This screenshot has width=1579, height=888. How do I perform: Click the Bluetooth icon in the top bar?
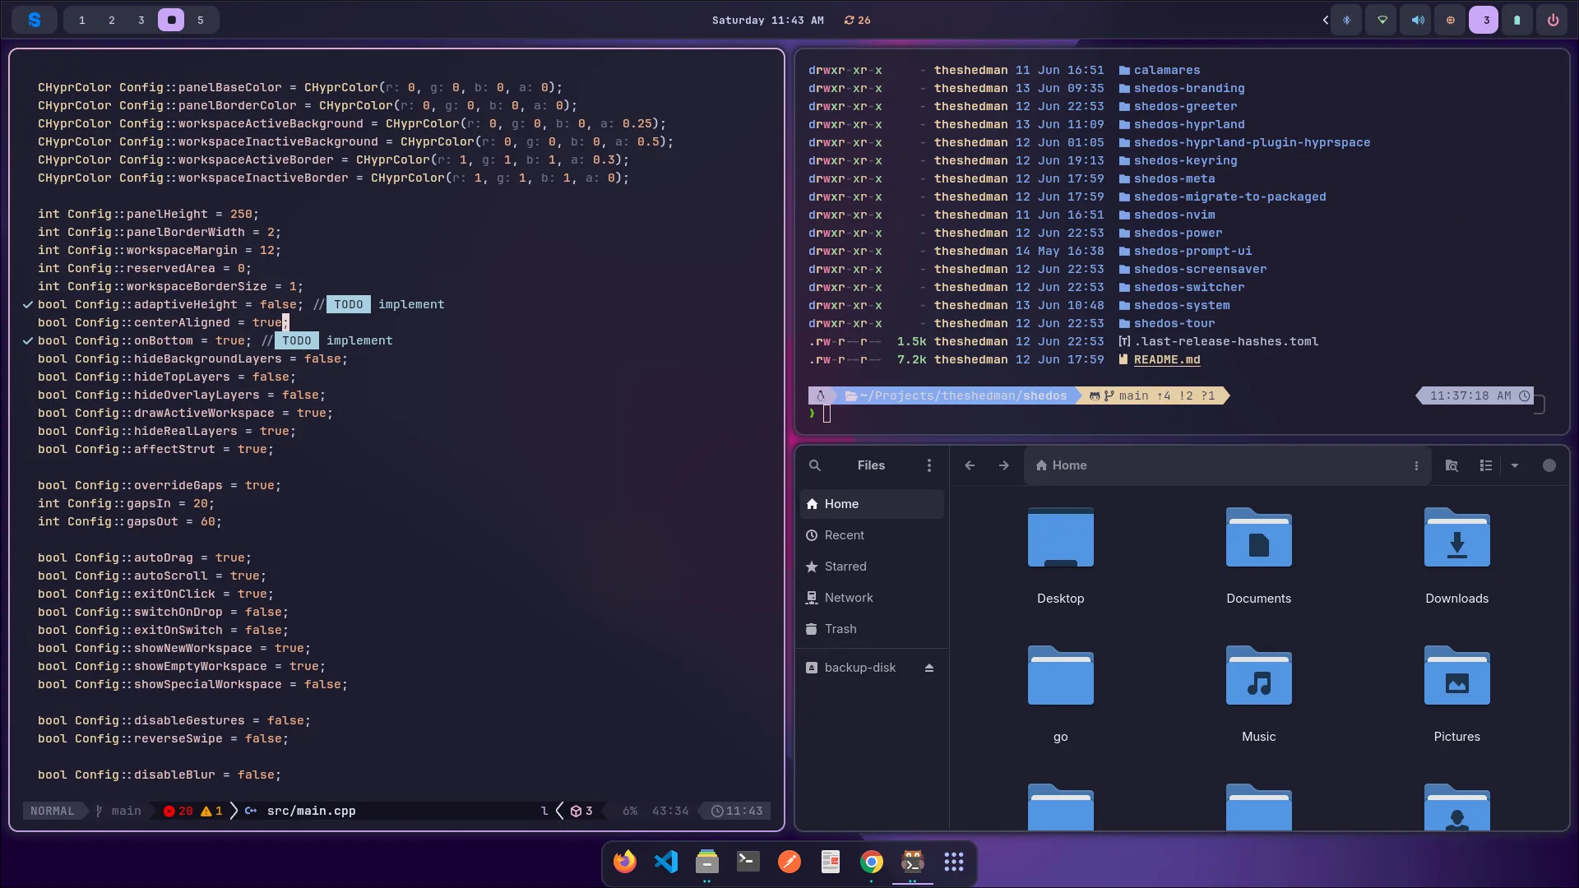(x=1347, y=20)
